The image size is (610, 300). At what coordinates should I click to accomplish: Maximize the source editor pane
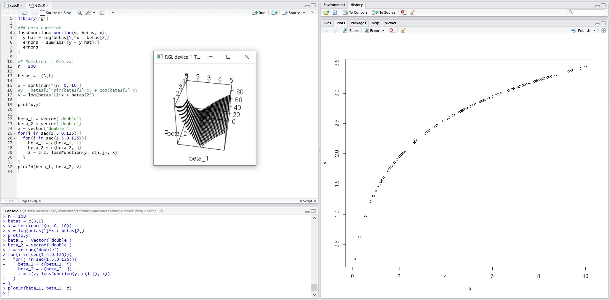pyautogui.click(x=313, y=5)
